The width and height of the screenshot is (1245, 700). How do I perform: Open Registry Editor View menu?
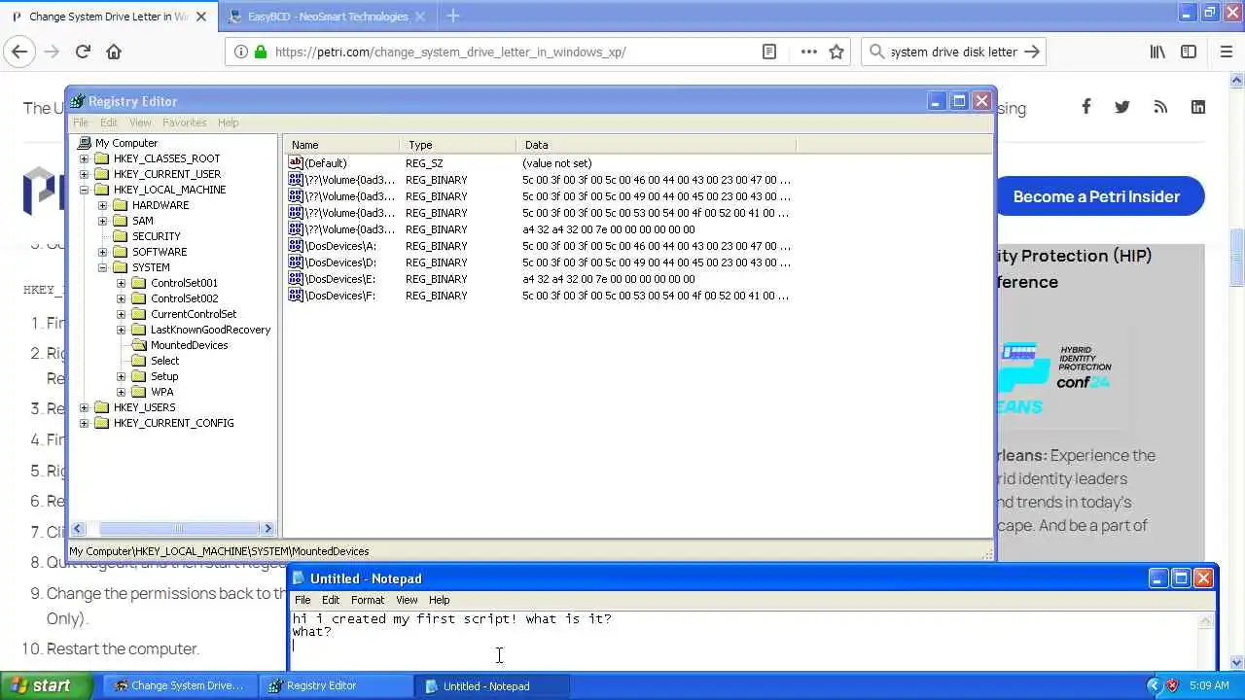[140, 122]
